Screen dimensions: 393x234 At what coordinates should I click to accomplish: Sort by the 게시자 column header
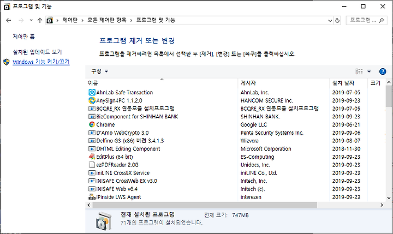click(283, 83)
